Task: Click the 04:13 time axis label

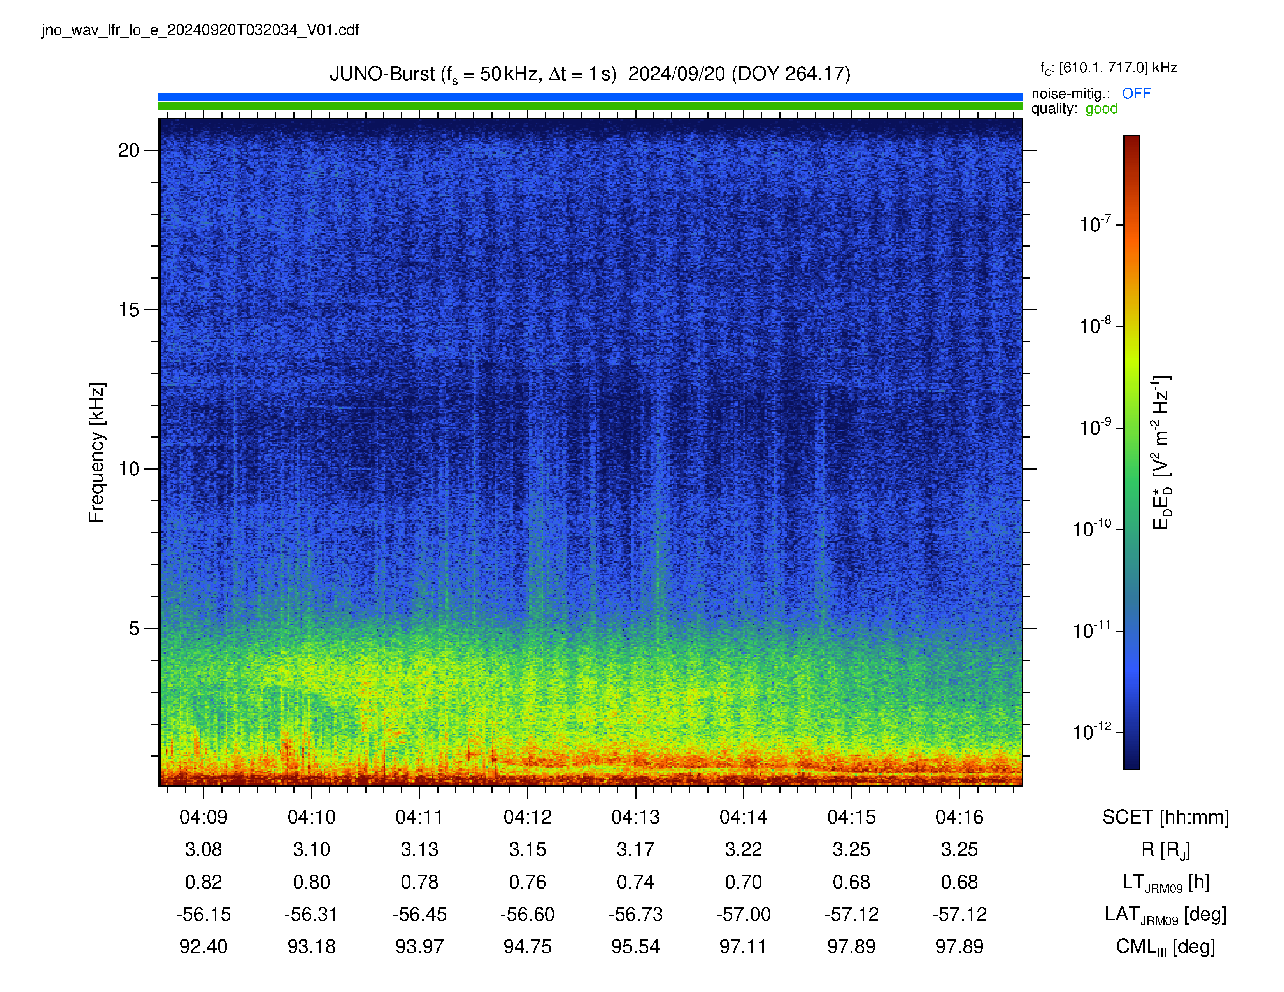Action: pos(635,817)
